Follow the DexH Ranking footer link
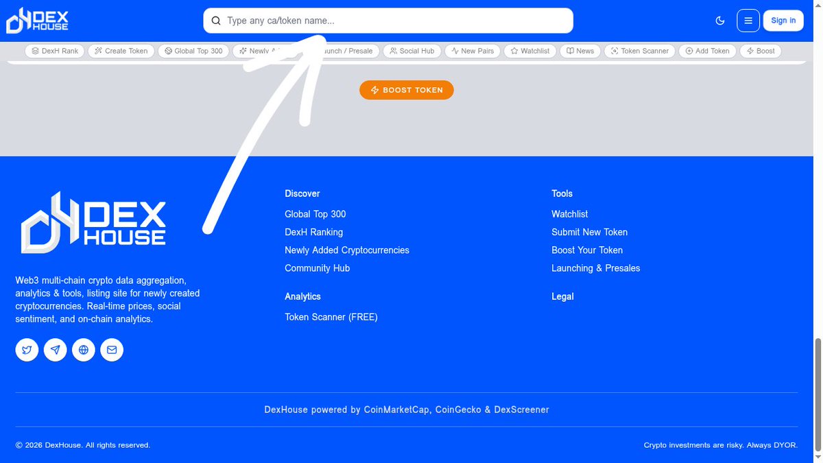The image size is (823, 463). pyautogui.click(x=314, y=232)
